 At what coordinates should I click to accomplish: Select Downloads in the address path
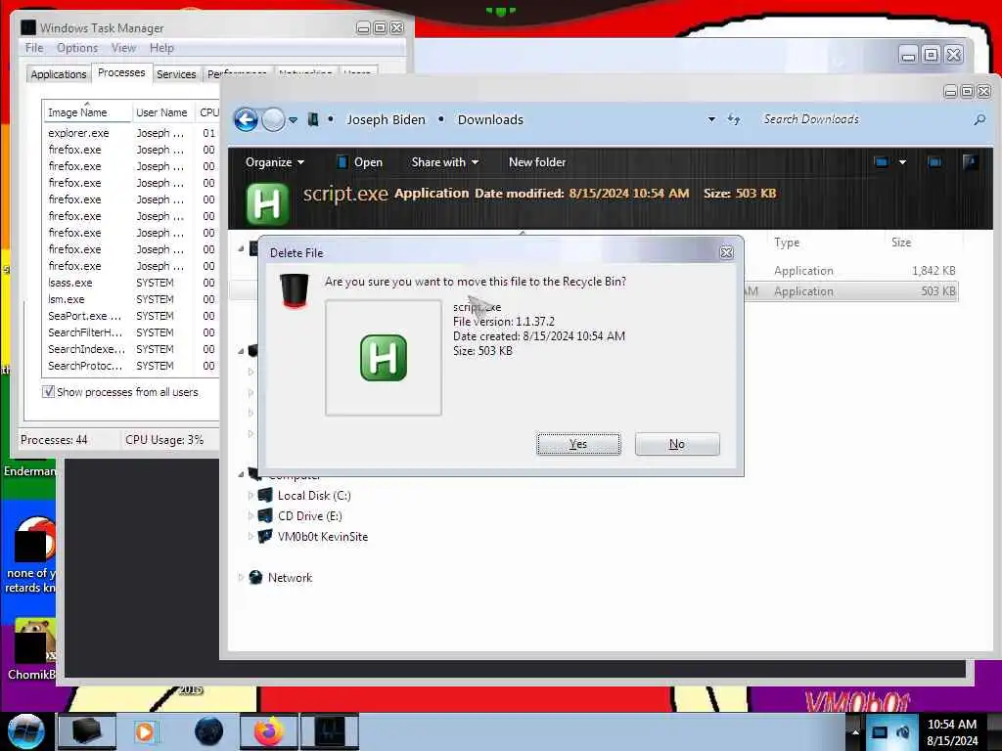pyautogui.click(x=490, y=119)
